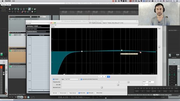The width and height of the screenshot is (180, 101).
Task: Solo the mixer channel with S button
Action: pyautogui.click(x=6, y=68)
